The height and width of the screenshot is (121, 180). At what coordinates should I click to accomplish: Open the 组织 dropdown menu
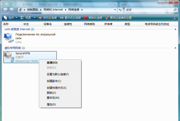(x=11, y=17)
